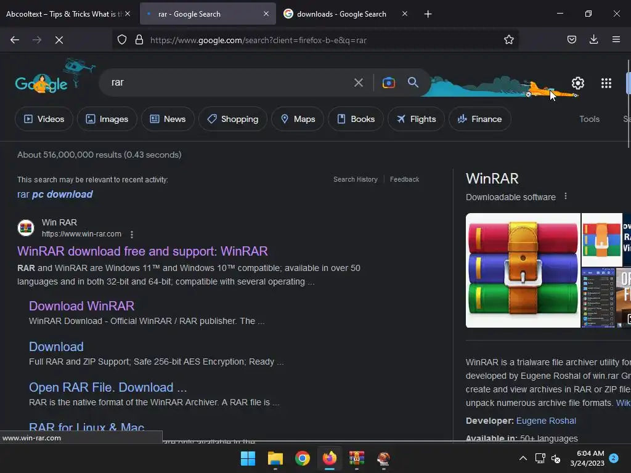Show hidden system tray icons
Screen dimensions: 631x473
point(523,458)
